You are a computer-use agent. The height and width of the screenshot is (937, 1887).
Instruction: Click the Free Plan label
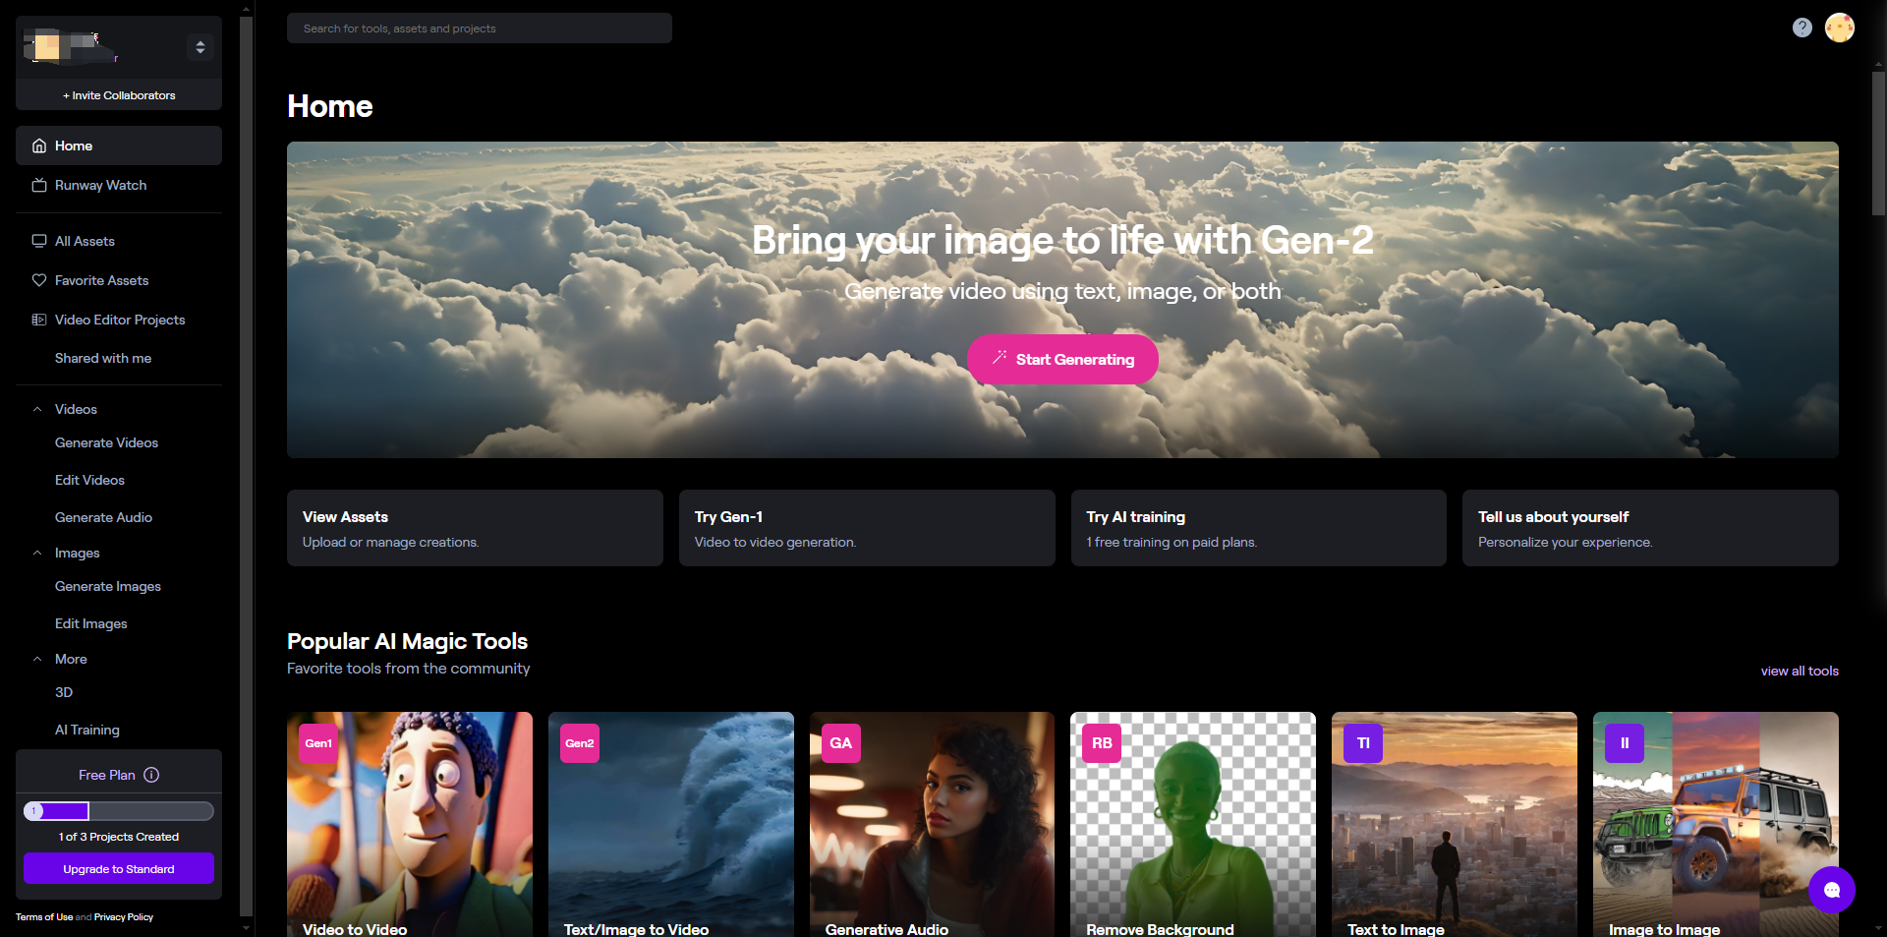pos(107,775)
